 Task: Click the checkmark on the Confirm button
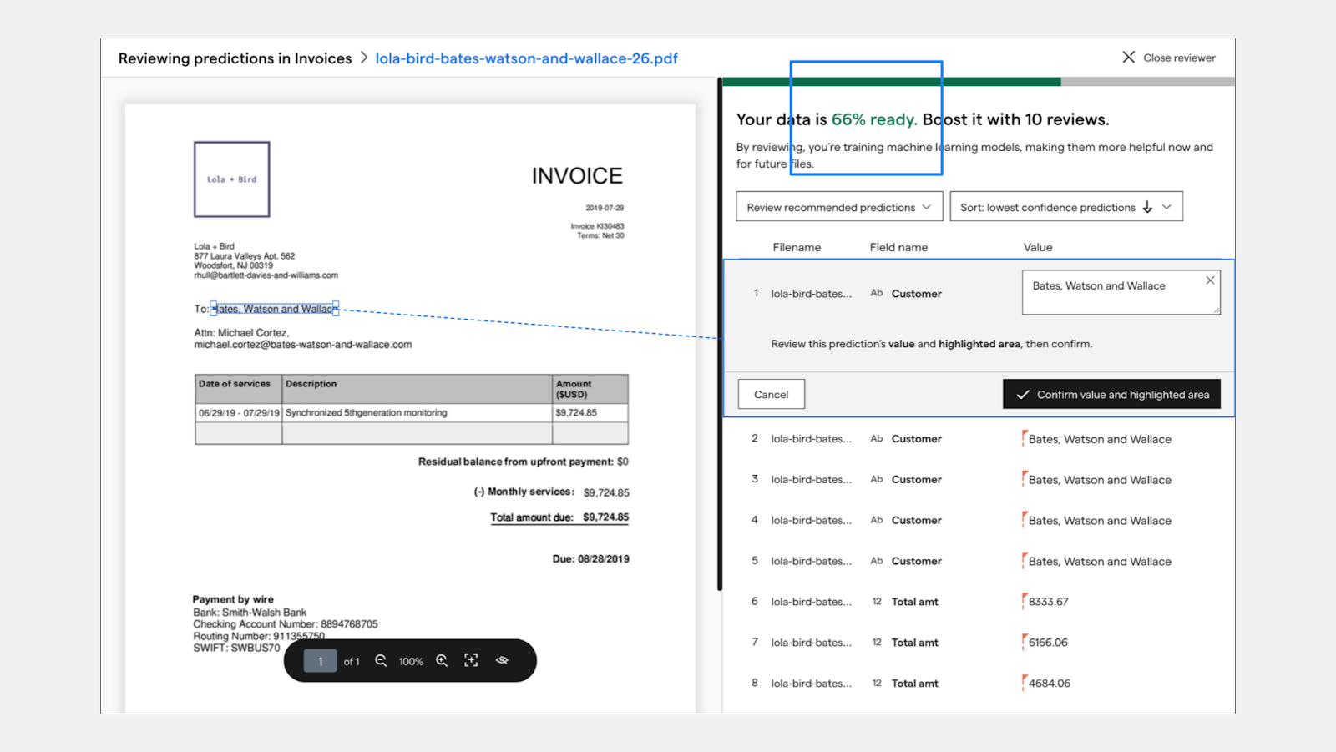[1023, 395]
